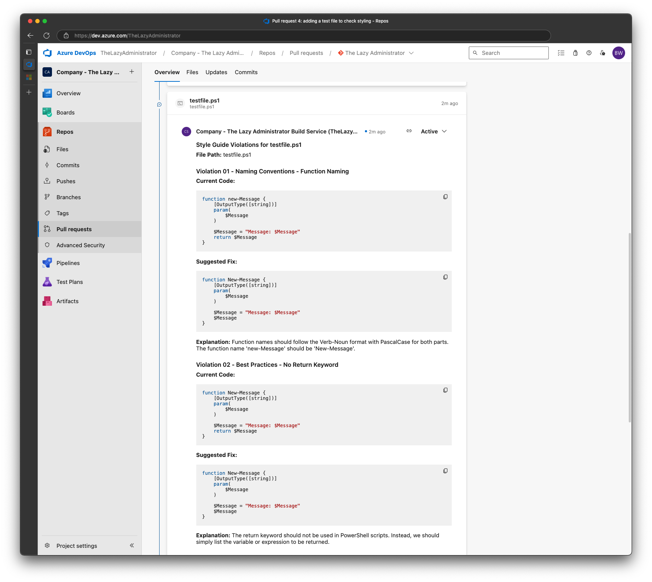The image size is (652, 582).
Task: Copy the comment link icon next to Active
Action: 409,131
